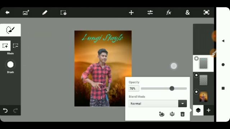Screen dimensions: 230x129
Task: Click the ampersand mix icon
Action: pyautogui.click(x=188, y=13)
